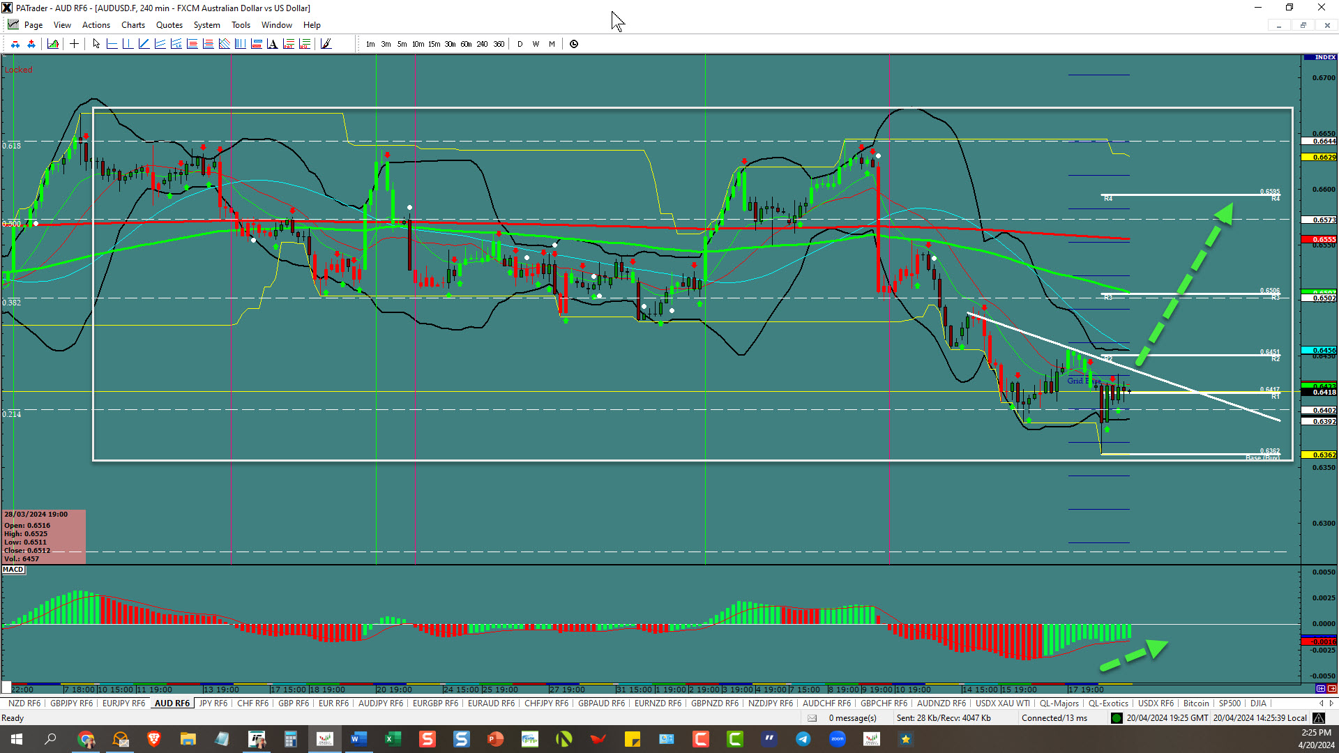Select the vertical time cycles tool
The height and width of the screenshot is (753, 1339).
240,44
